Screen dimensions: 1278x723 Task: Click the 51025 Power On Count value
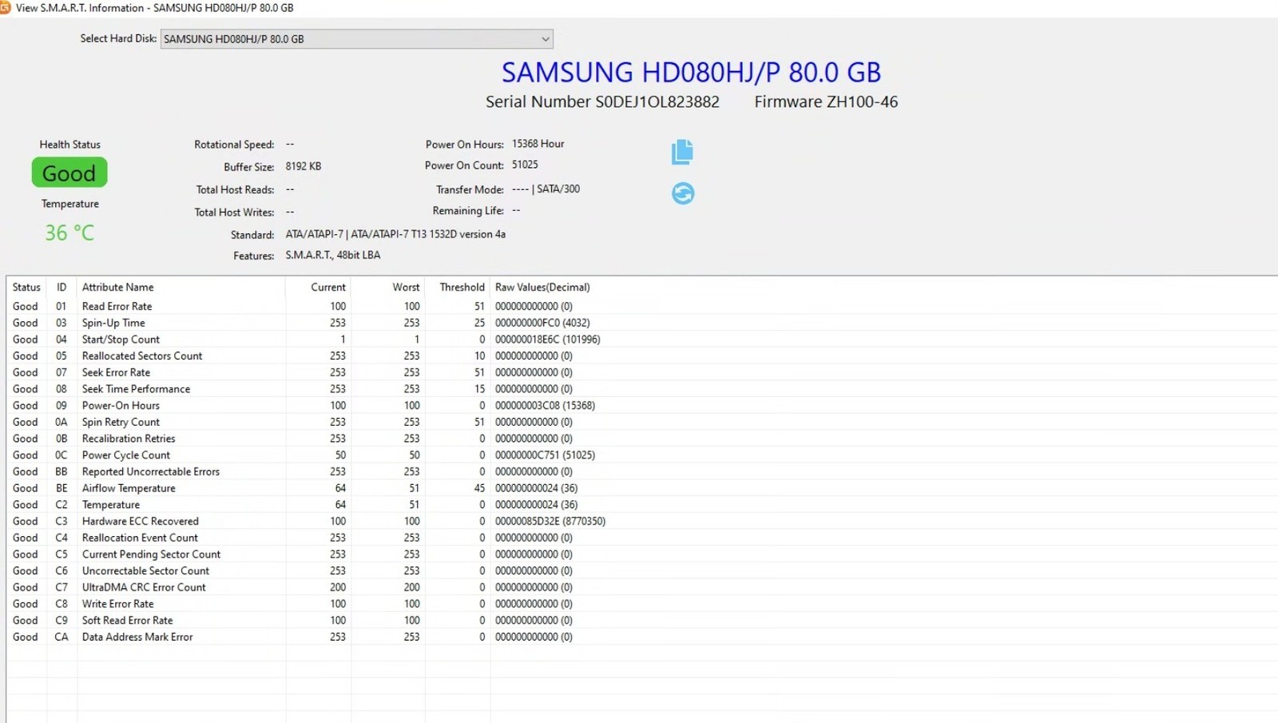[525, 165]
